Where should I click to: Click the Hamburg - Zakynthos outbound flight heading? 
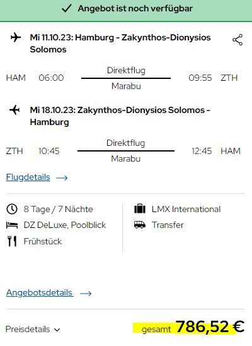[x=120, y=43]
